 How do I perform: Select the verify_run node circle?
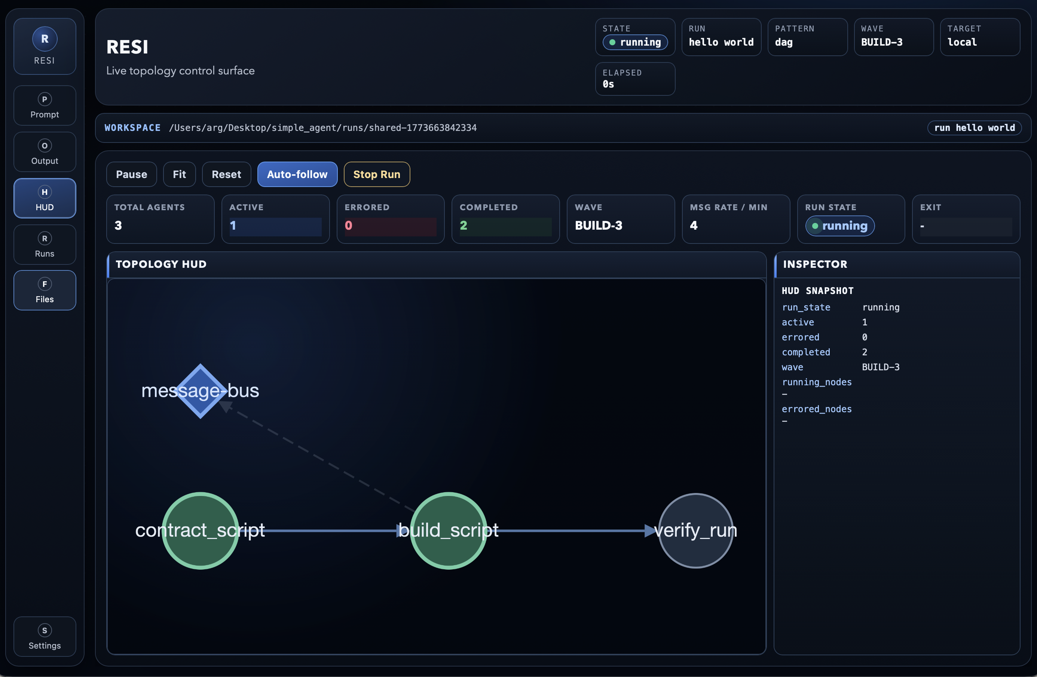(x=696, y=530)
